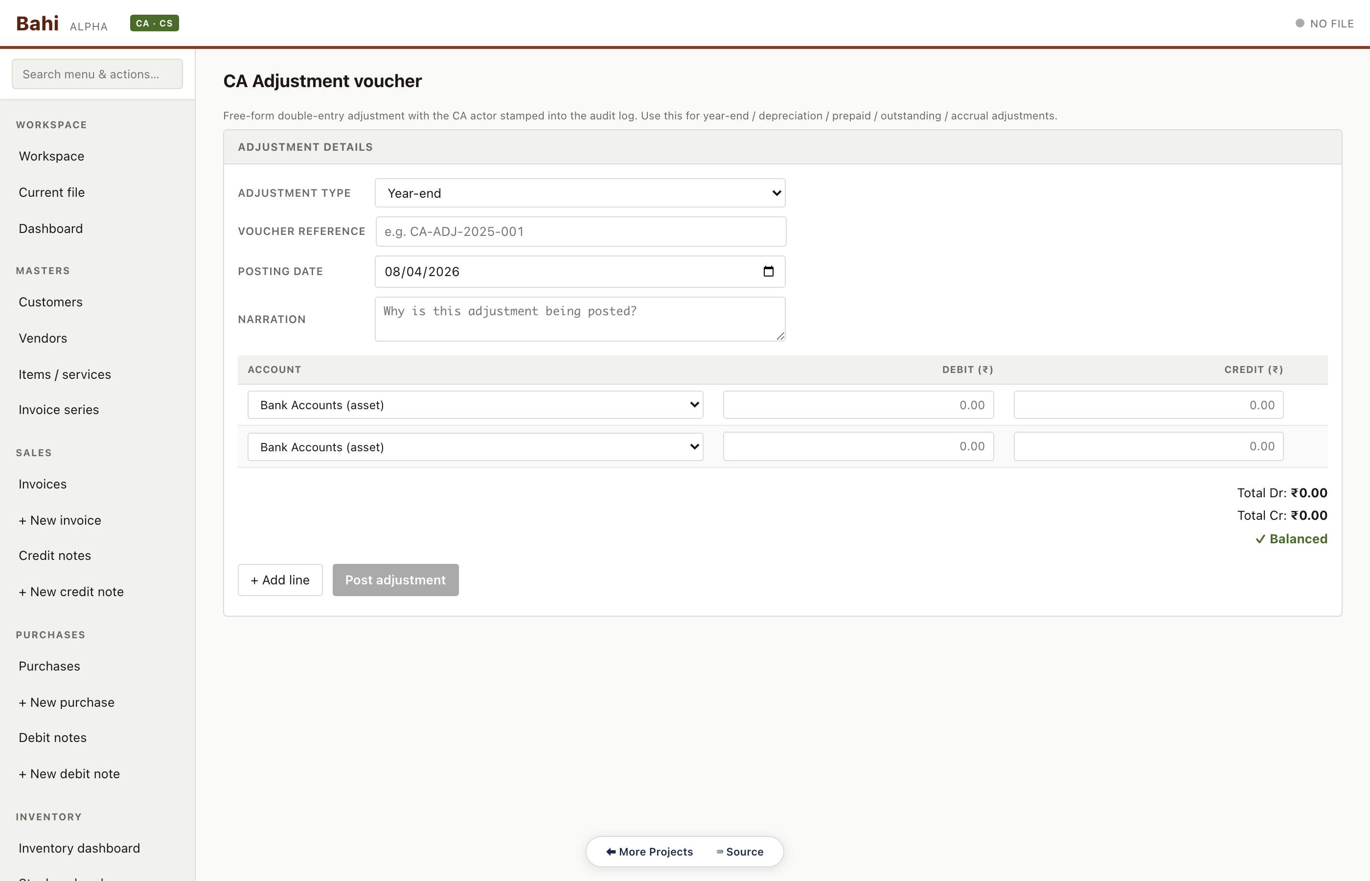Open the calendar icon in posting date field
This screenshot has width=1370, height=881.
pos(769,271)
